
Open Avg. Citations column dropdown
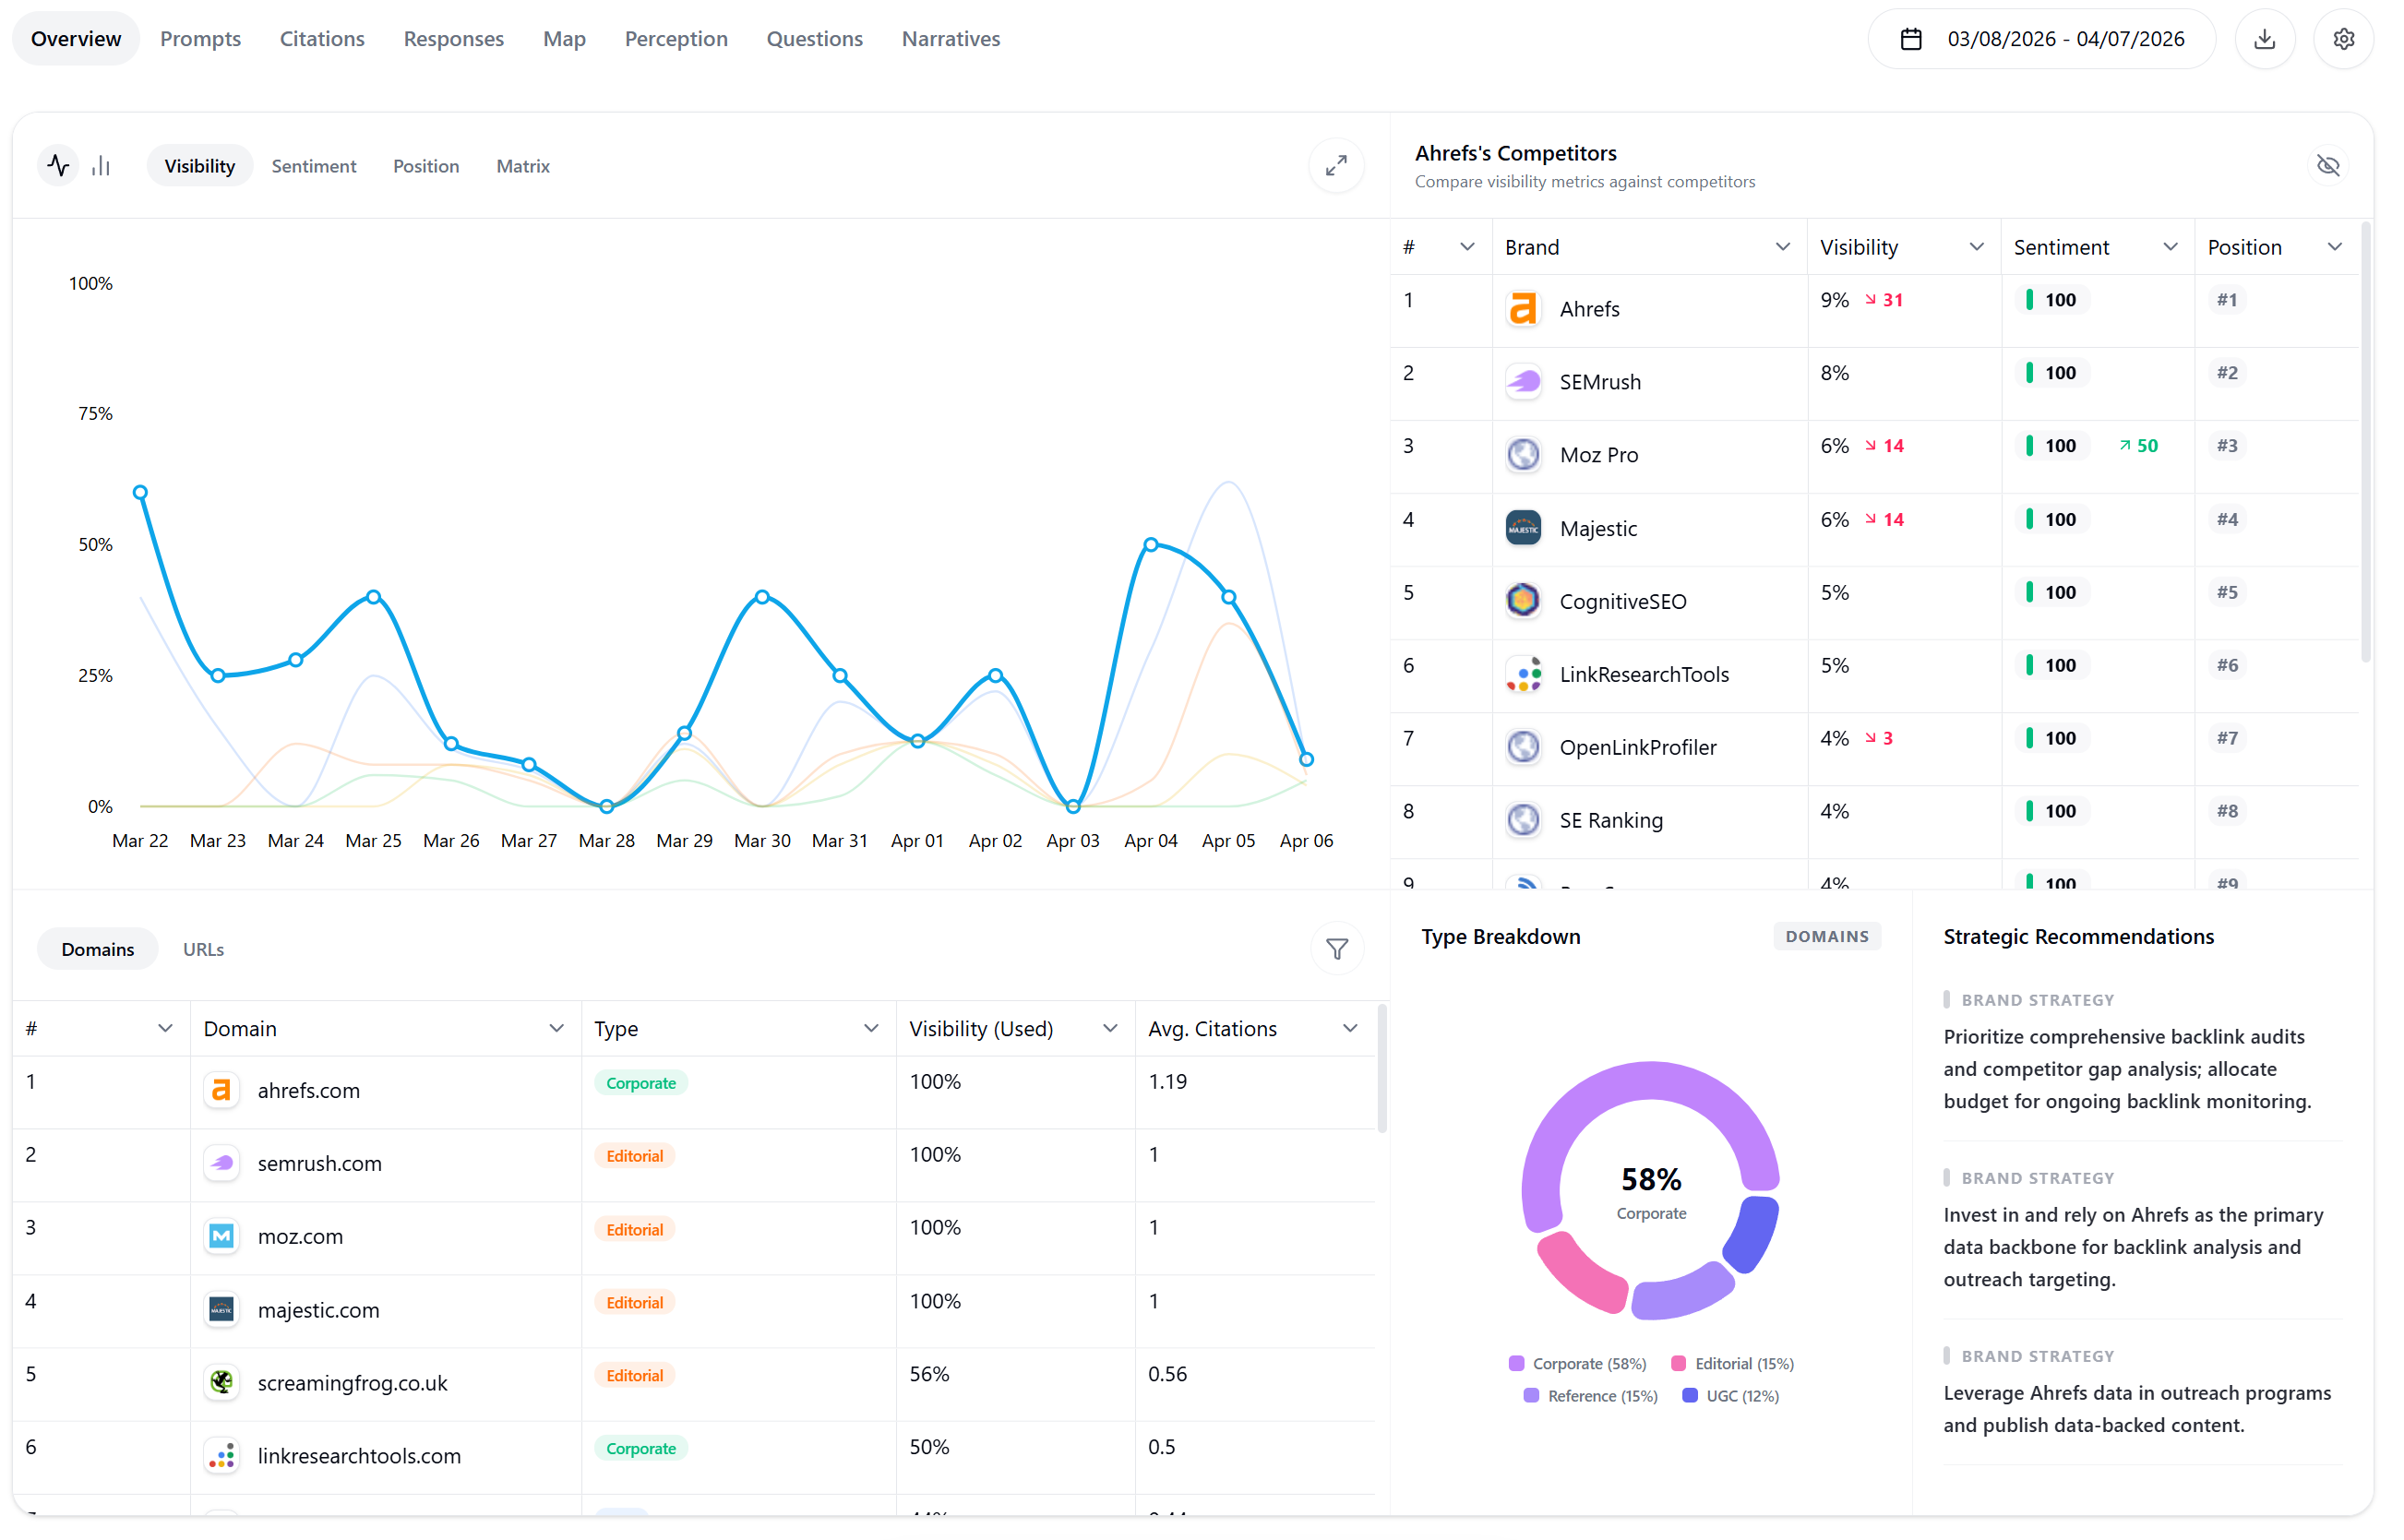[1350, 1028]
